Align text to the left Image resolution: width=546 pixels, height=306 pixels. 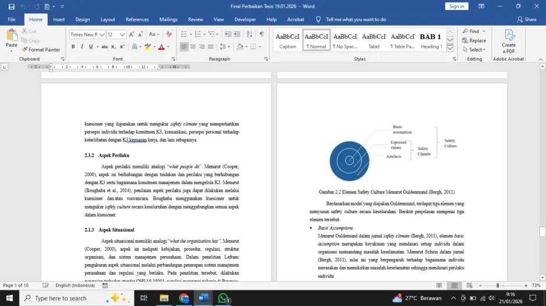pos(184,46)
